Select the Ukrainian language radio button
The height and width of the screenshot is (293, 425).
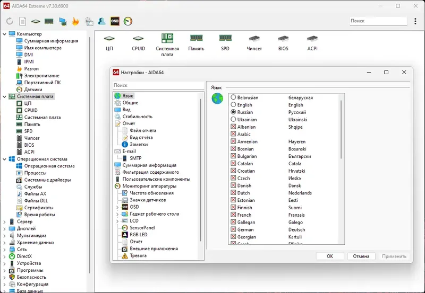tap(233, 119)
